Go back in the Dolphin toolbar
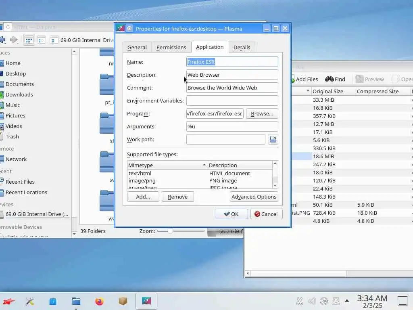This screenshot has width=413, height=310. pyautogui.click(x=3, y=40)
